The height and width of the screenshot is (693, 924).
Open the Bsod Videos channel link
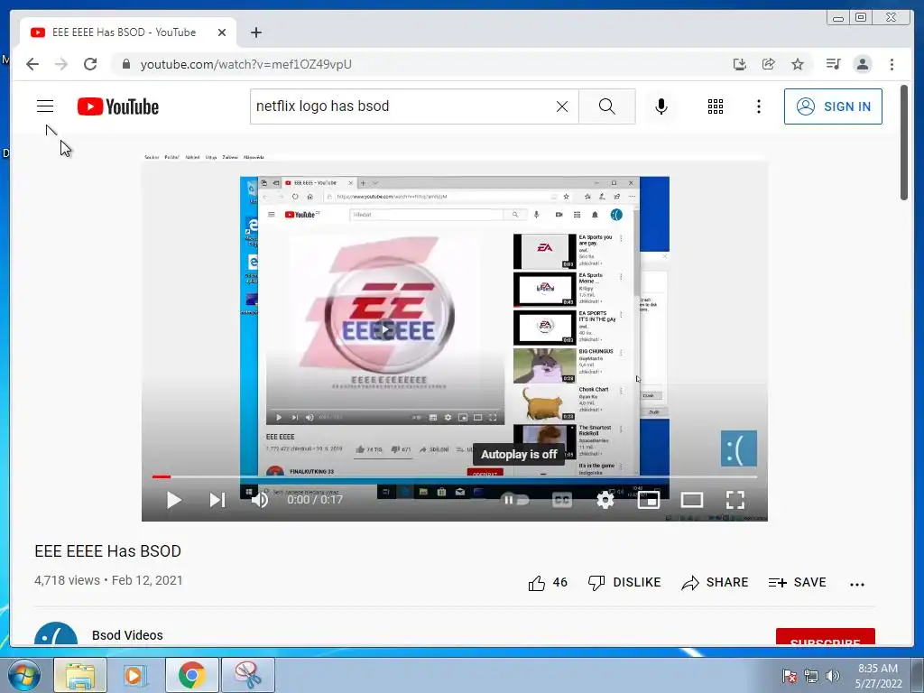pos(127,635)
